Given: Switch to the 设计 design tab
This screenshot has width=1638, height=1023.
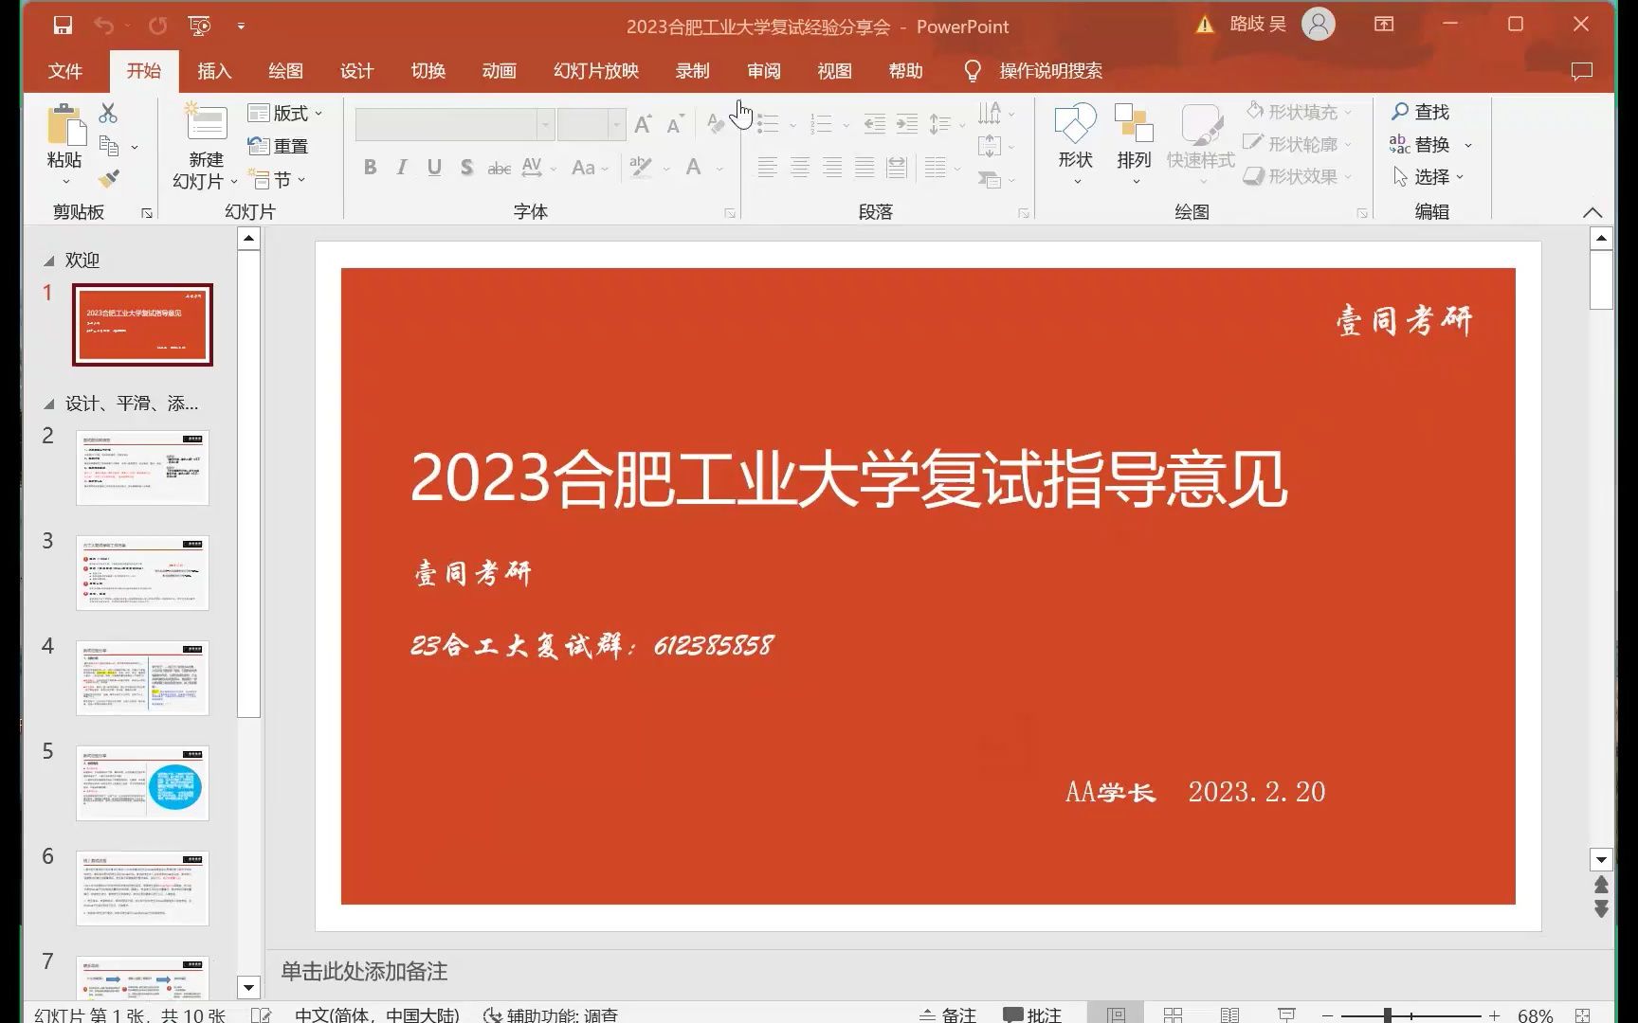Looking at the screenshot, I should tap(356, 71).
